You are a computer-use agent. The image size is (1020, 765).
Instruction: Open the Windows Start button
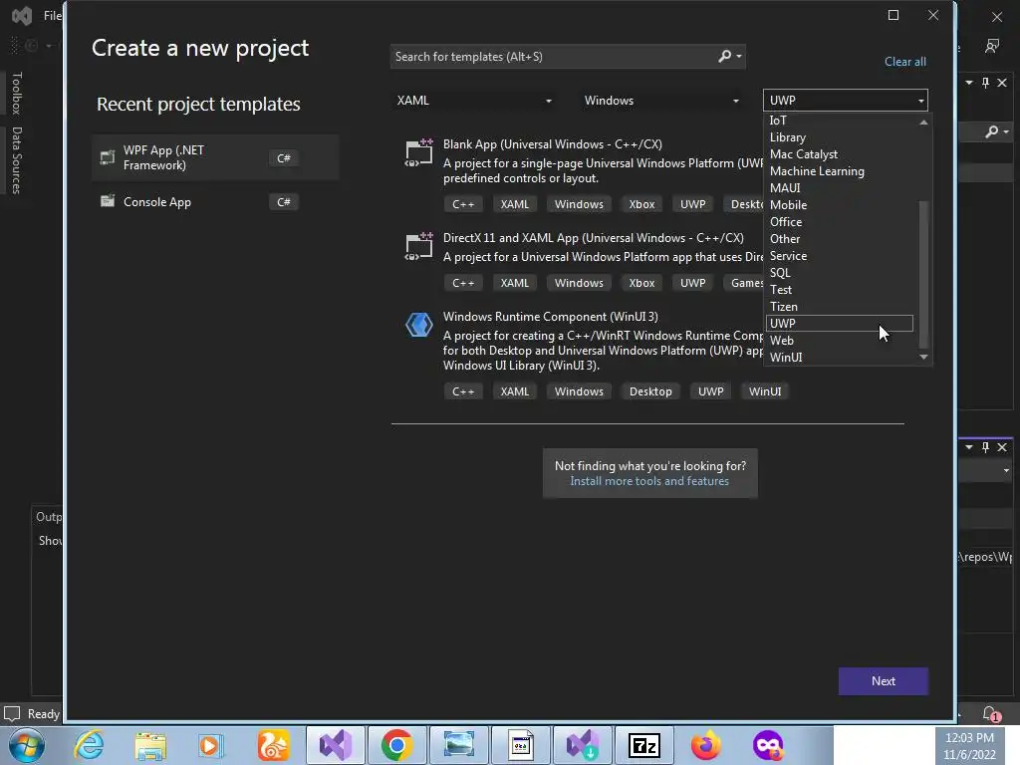click(x=26, y=745)
